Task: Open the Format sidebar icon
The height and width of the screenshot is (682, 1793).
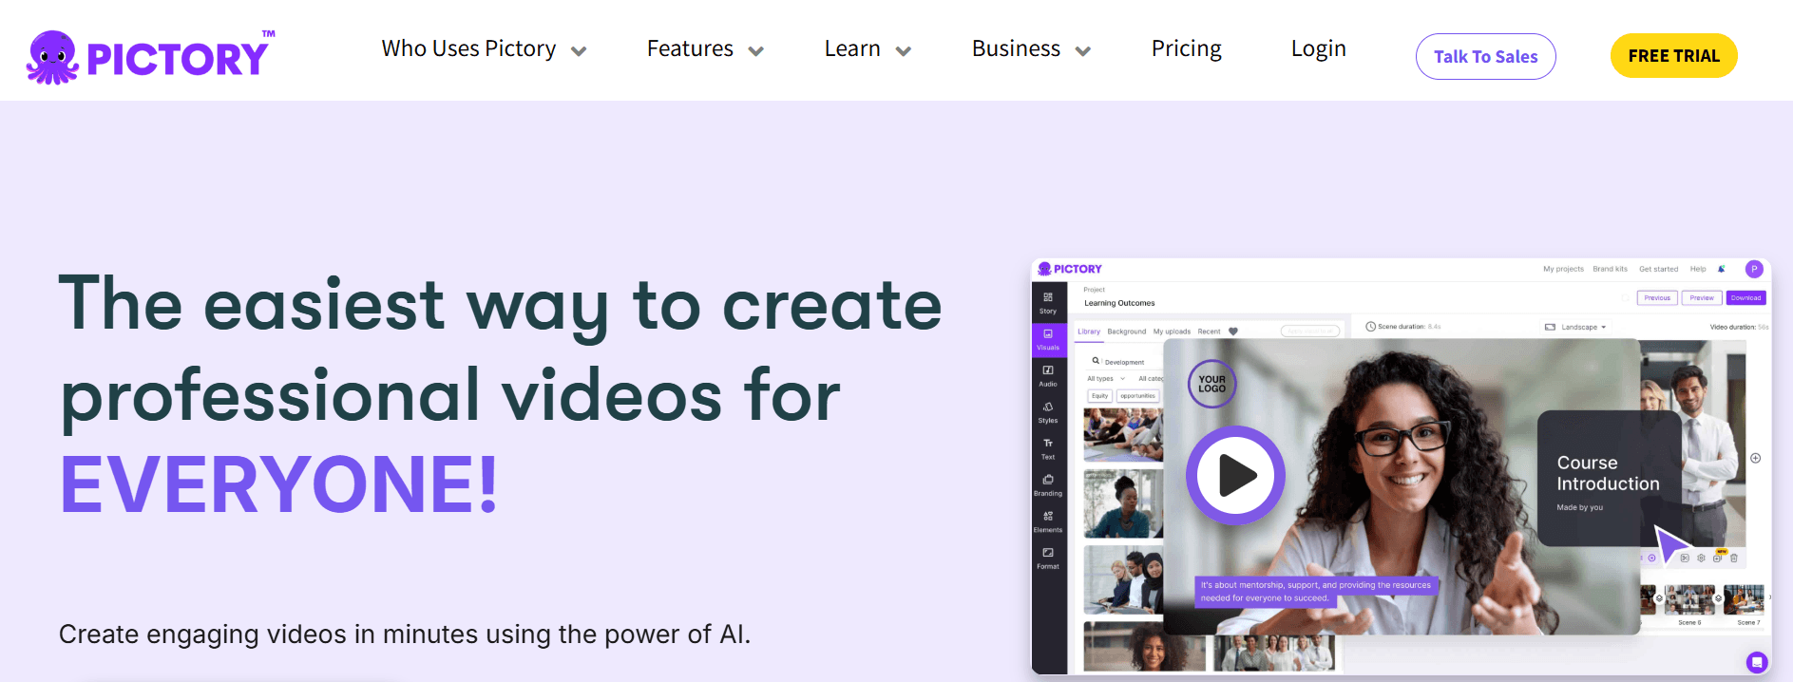Action: pyautogui.click(x=1048, y=558)
